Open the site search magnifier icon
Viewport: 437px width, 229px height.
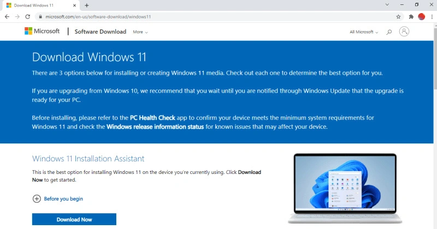[x=389, y=32]
